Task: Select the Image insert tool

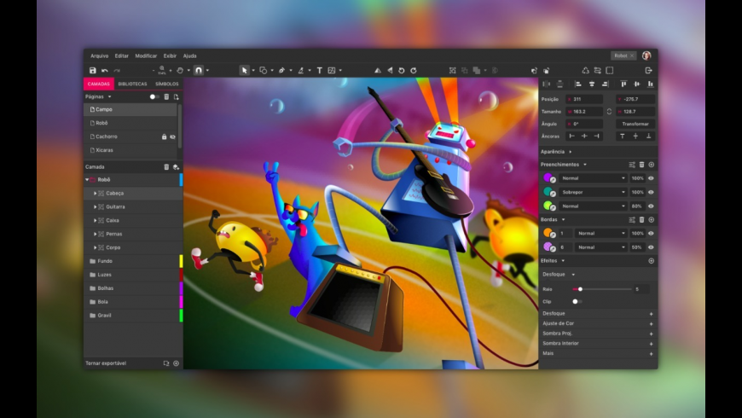Action: click(x=332, y=71)
